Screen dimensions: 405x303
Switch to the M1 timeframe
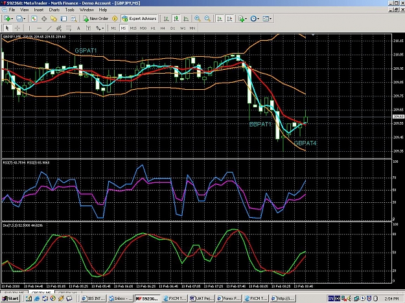click(x=113, y=28)
